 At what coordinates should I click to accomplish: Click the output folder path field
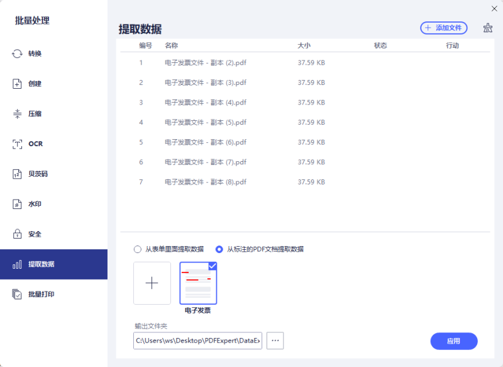pos(197,341)
